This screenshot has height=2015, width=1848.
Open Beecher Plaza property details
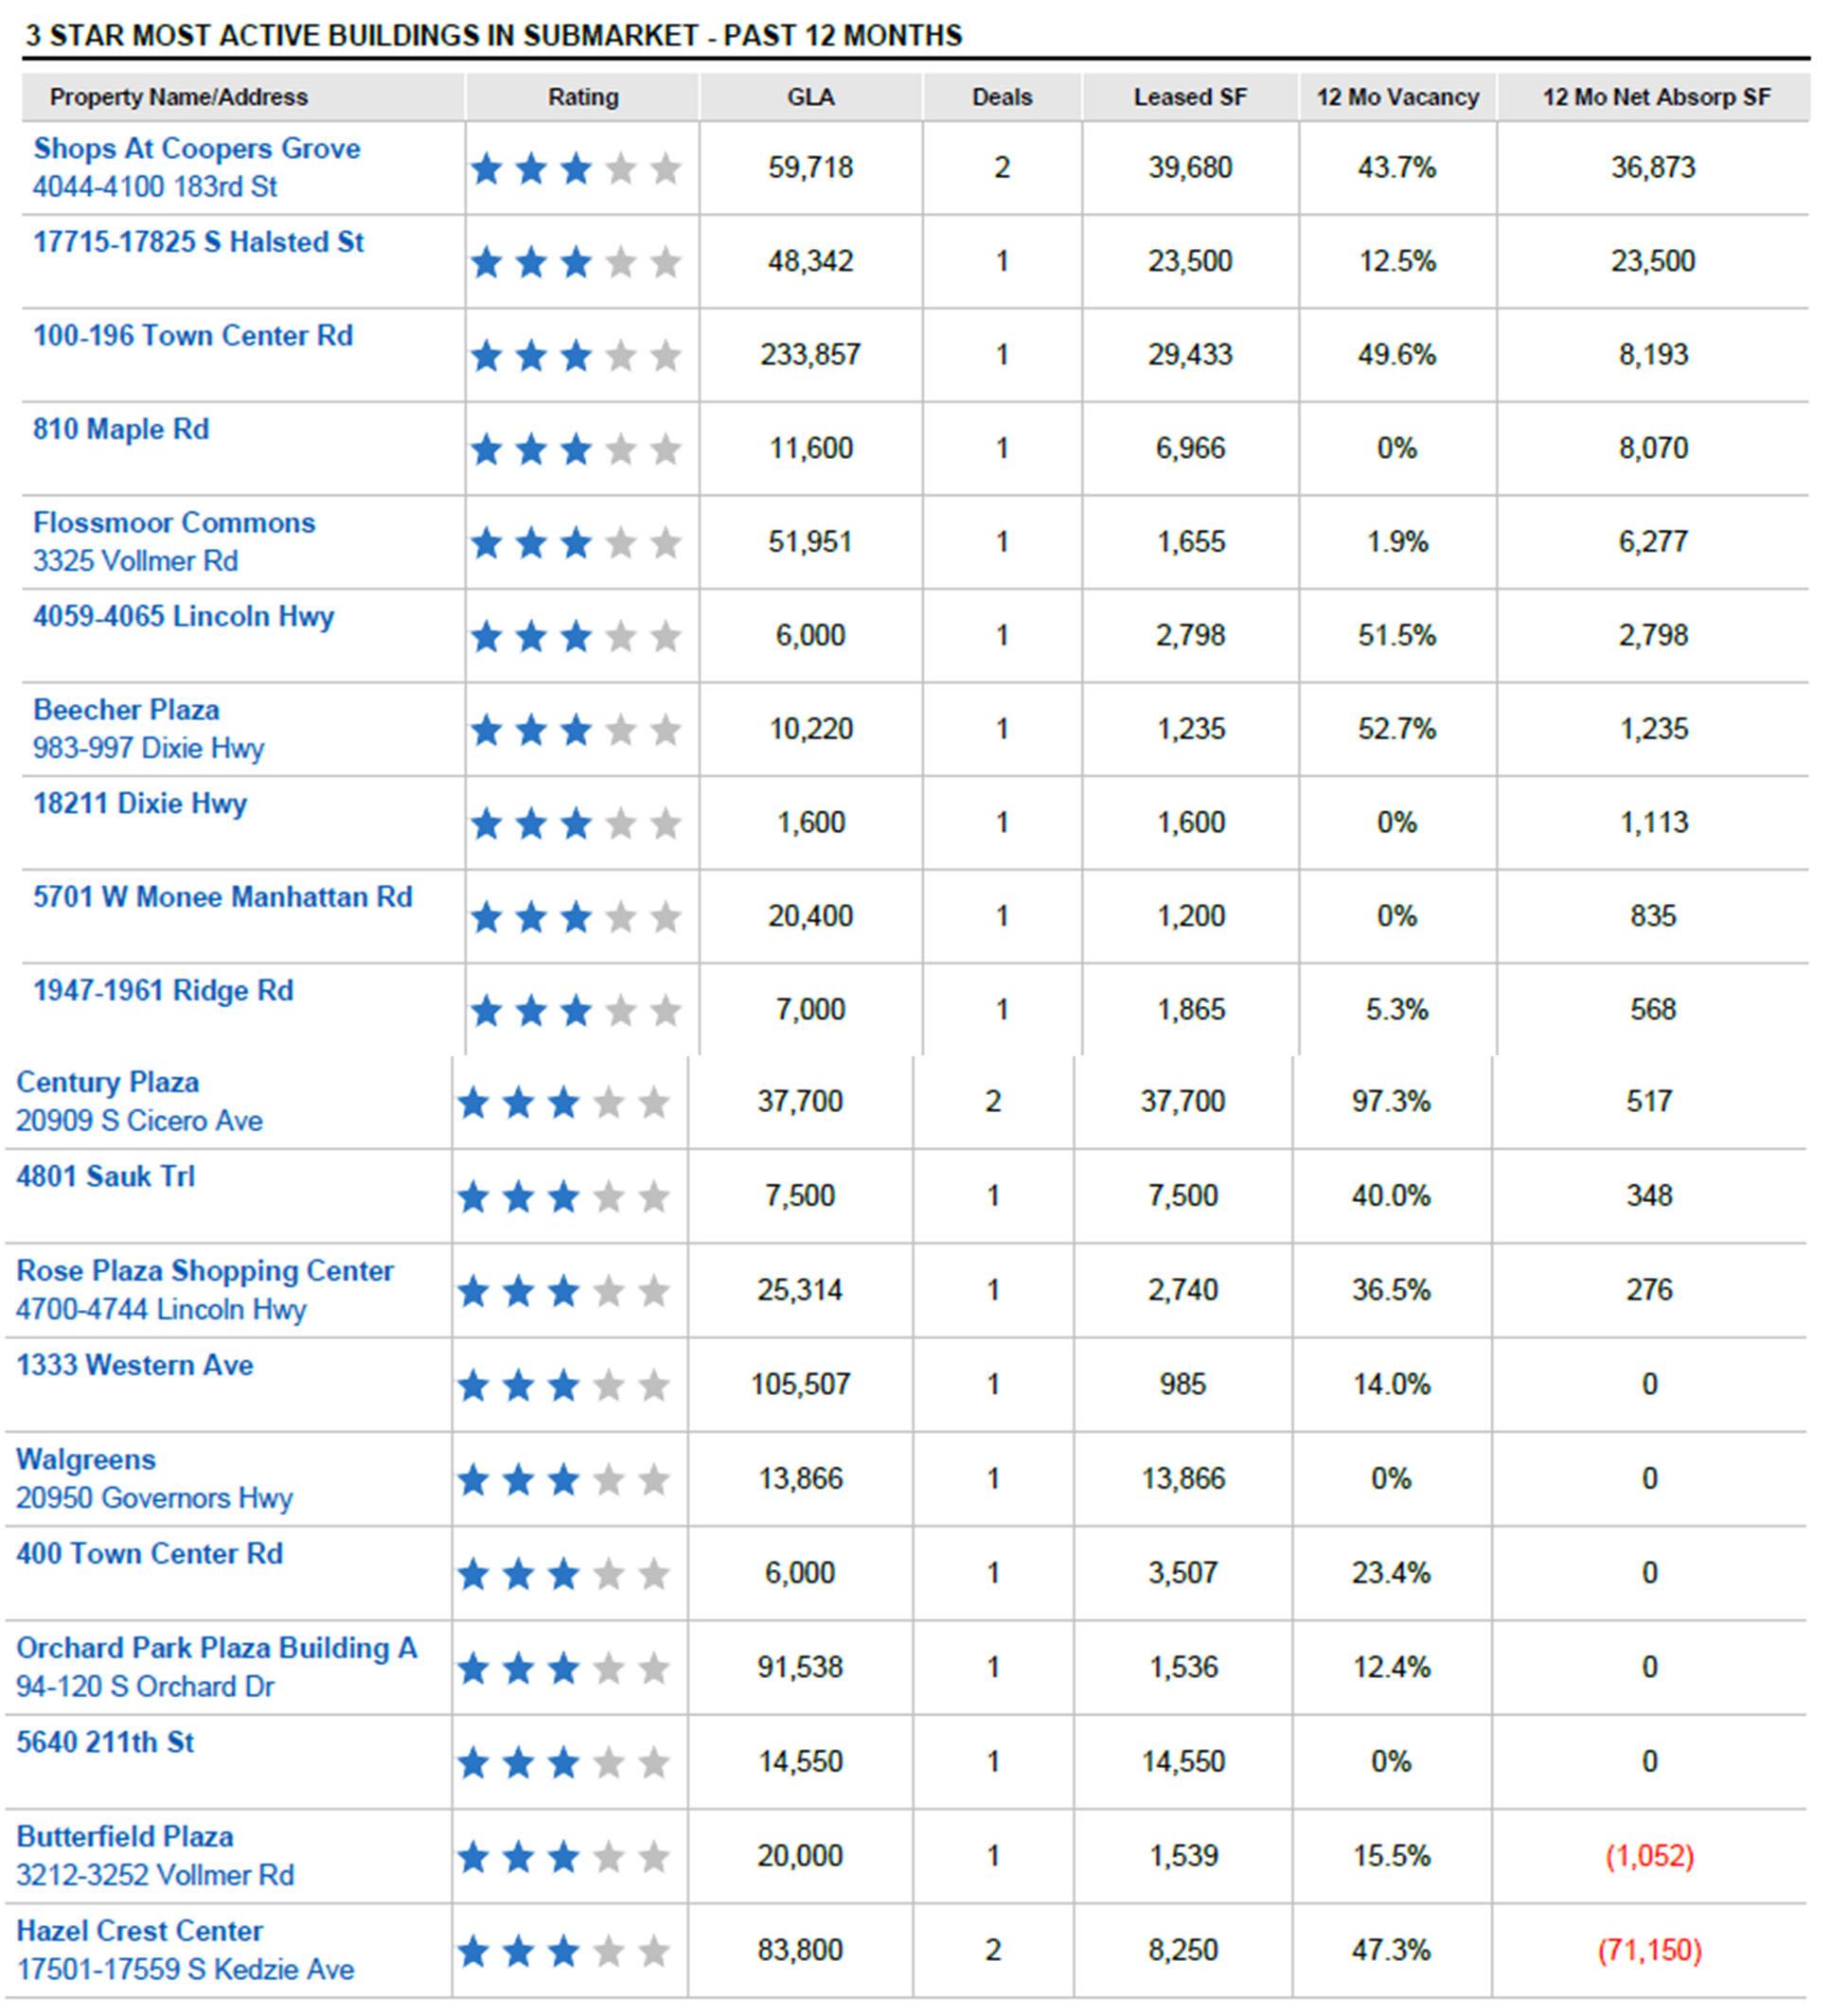tap(126, 711)
